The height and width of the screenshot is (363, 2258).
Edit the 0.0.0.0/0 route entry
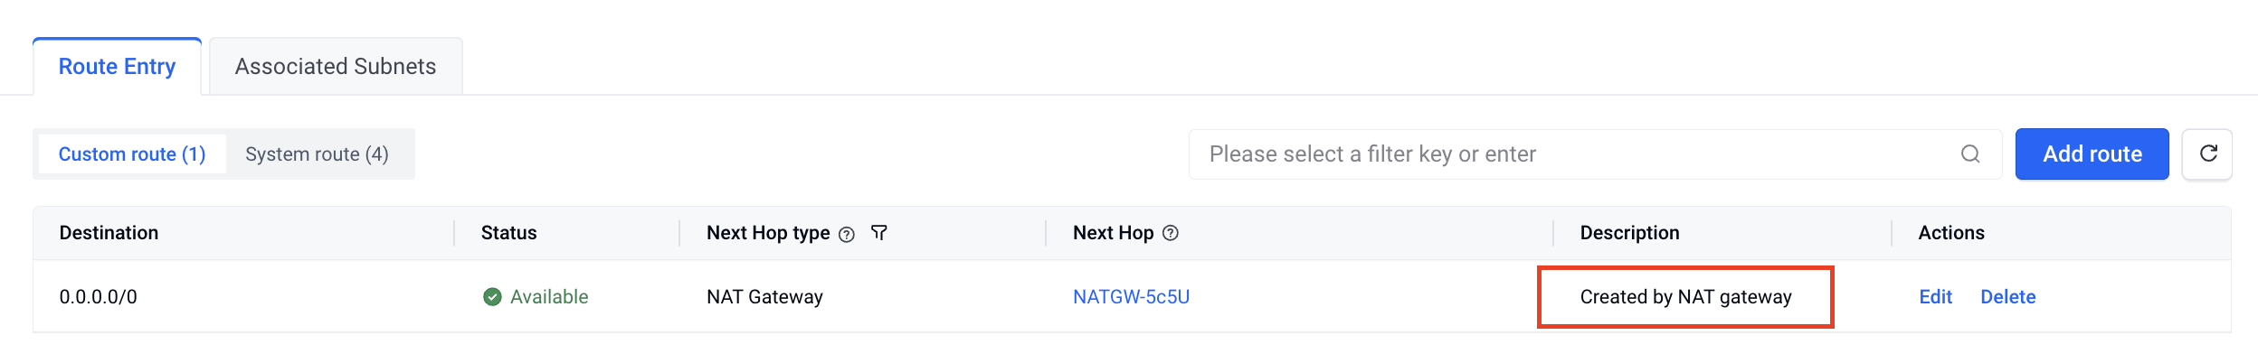[1935, 297]
